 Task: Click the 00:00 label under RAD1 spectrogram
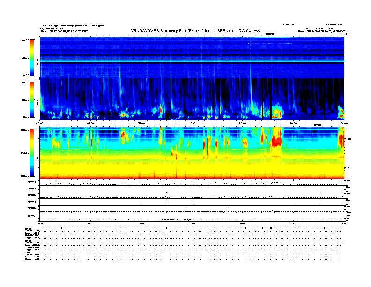click(x=40, y=123)
